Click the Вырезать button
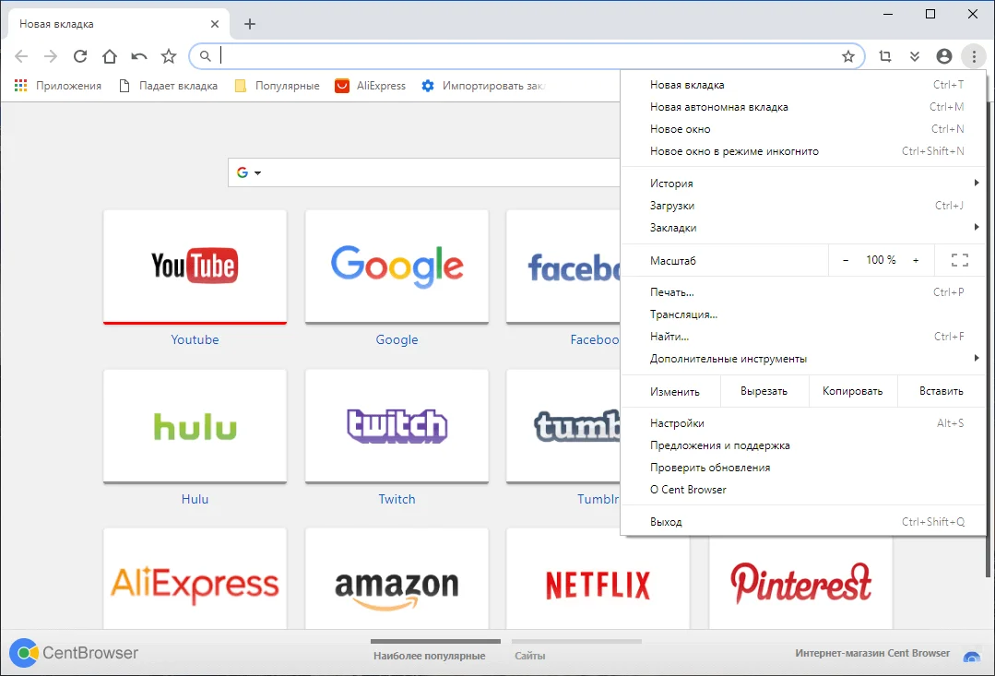995x676 pixels. tap(764, 392)
